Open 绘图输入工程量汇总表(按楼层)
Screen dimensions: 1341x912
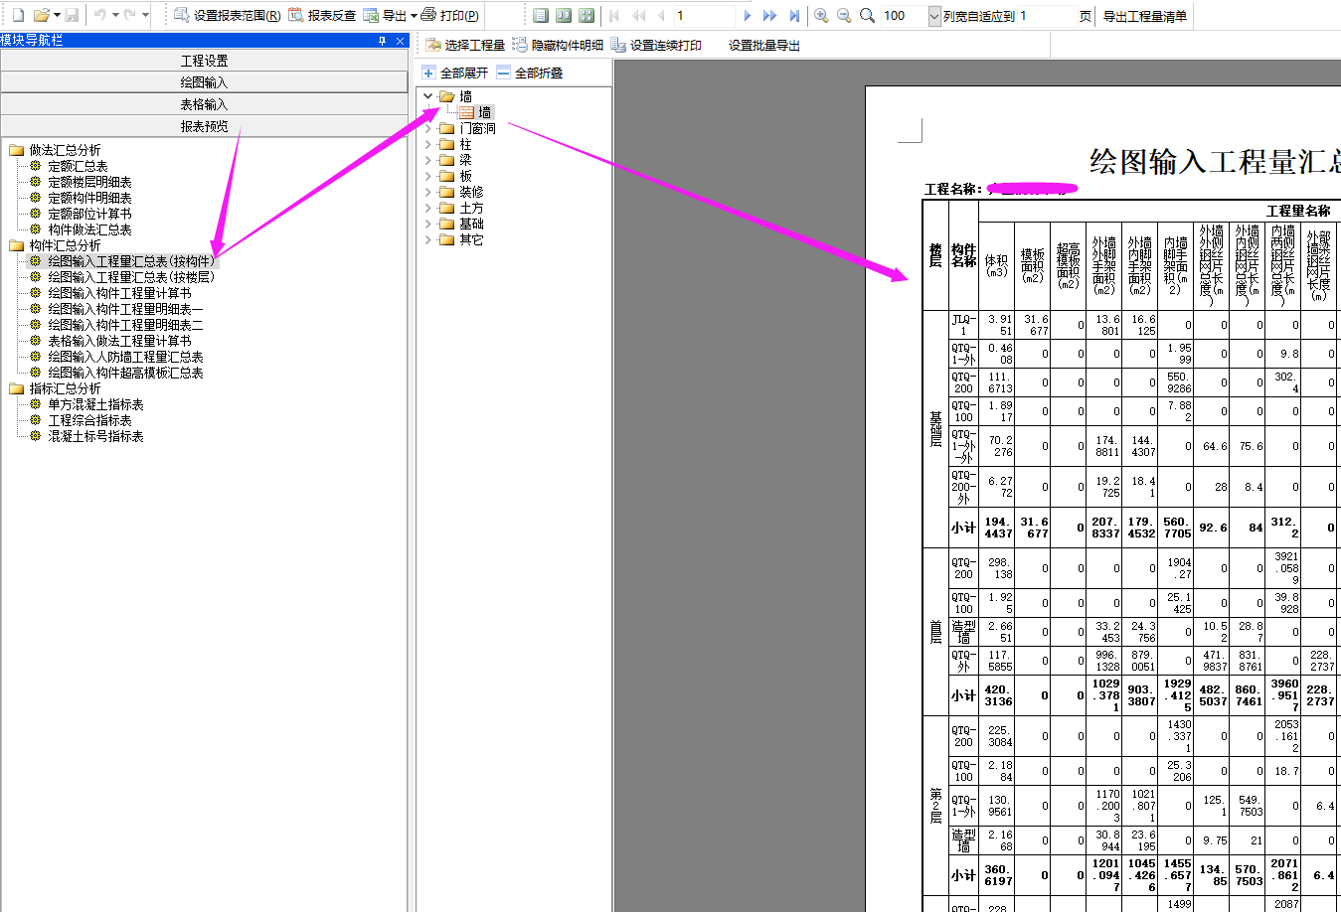131,277
